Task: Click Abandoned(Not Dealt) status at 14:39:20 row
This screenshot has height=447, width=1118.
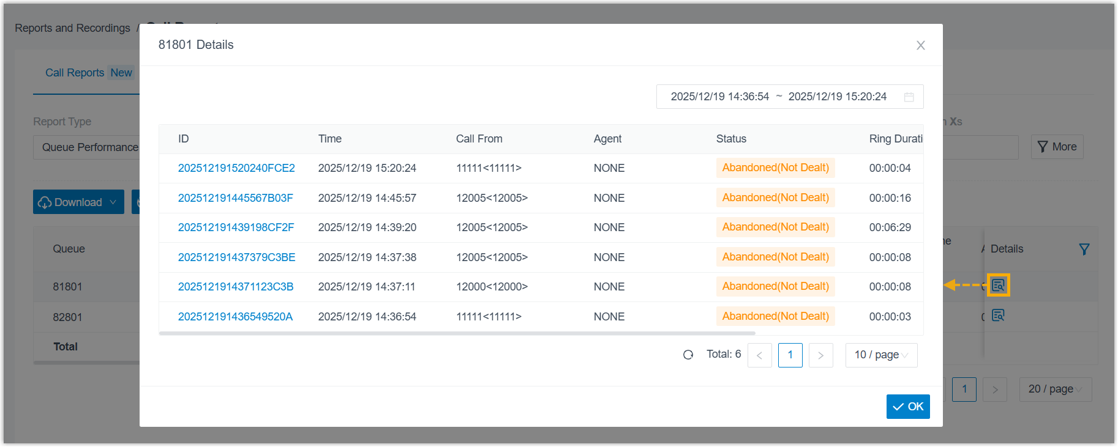Action: [x=776, y=227]
